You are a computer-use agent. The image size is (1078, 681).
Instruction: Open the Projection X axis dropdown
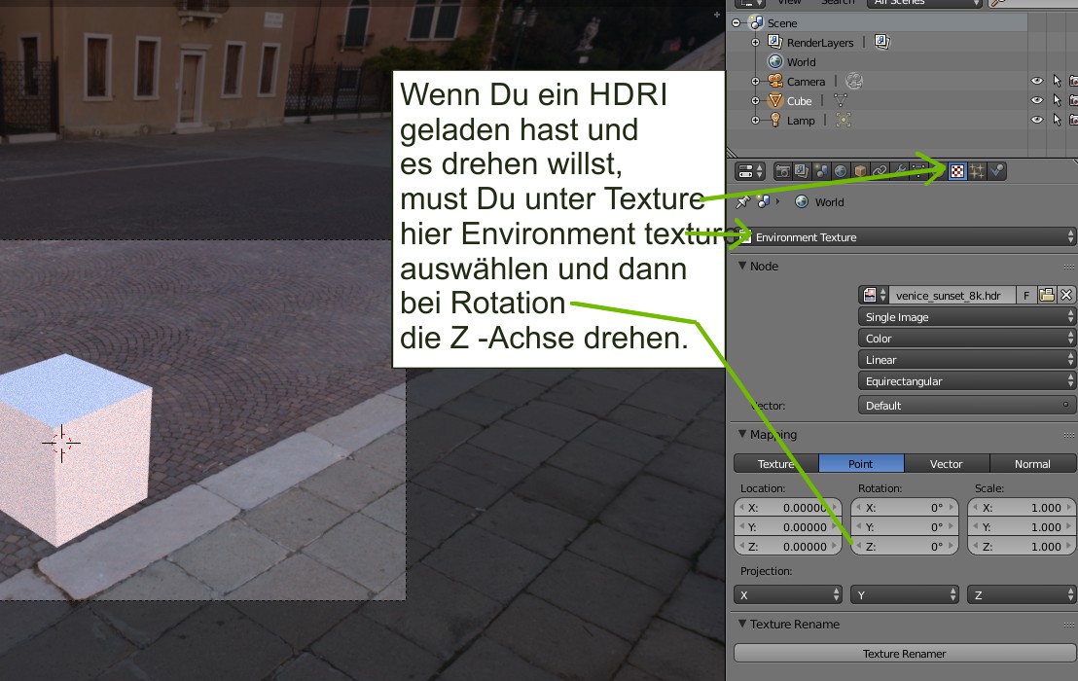pos(788,595)
